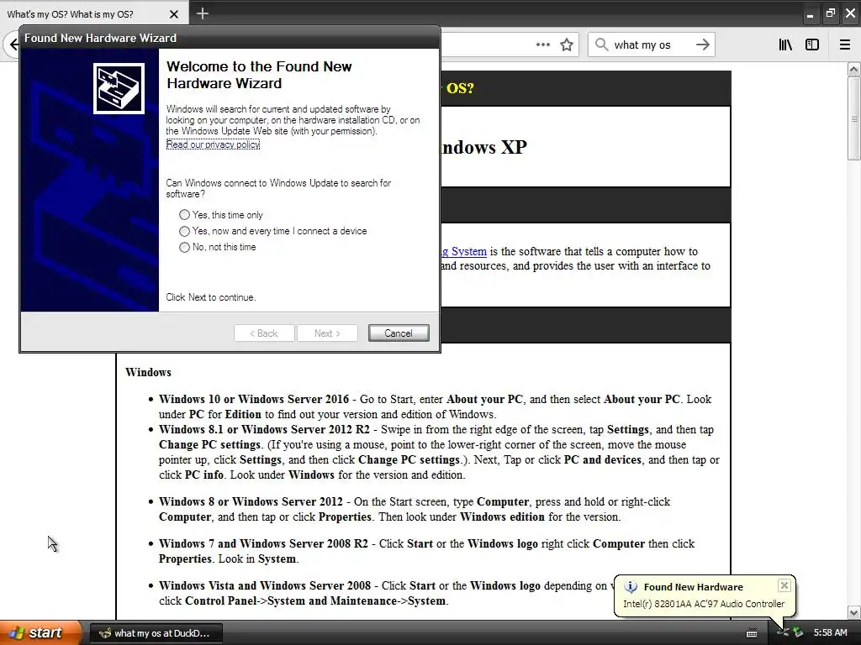The height and width of the screenshot is (645, 861).
Task: Focus the 'what my os' search field
Action: point(651,45)
